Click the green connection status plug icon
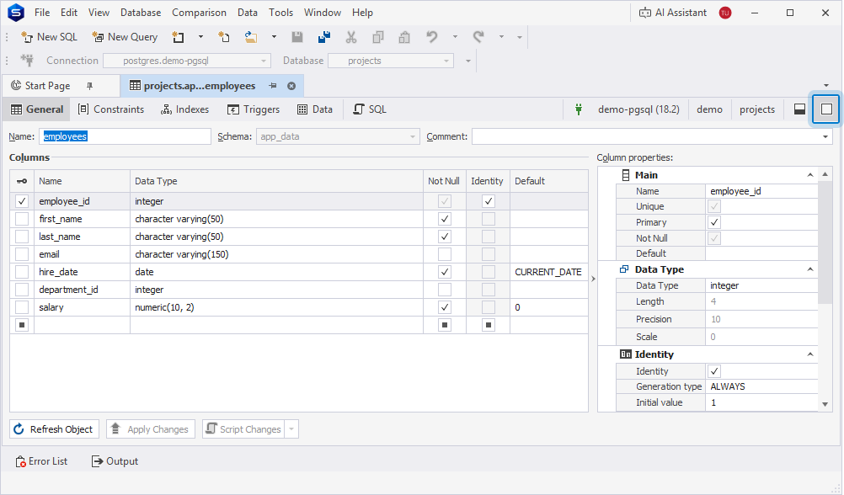This screenshot has width=844, height=495. (x=579, y=109)
